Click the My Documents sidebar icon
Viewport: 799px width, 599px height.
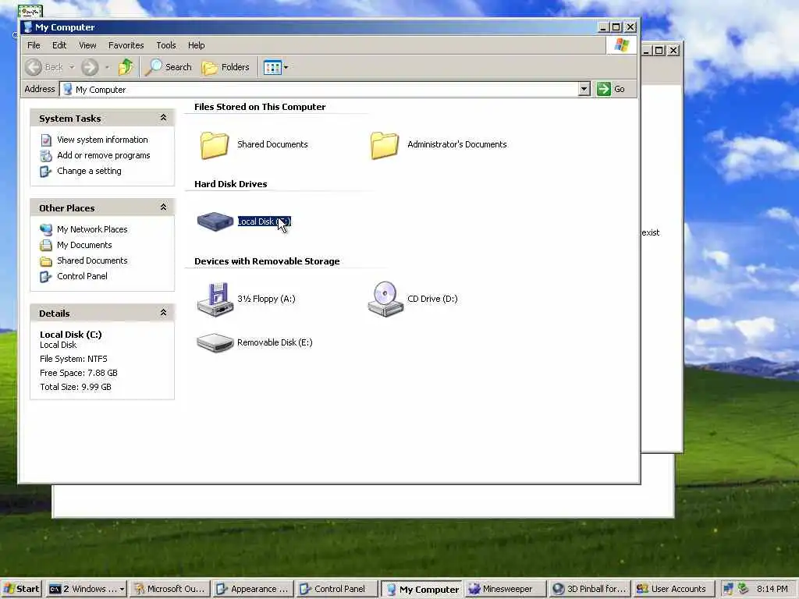pos(46,245)
